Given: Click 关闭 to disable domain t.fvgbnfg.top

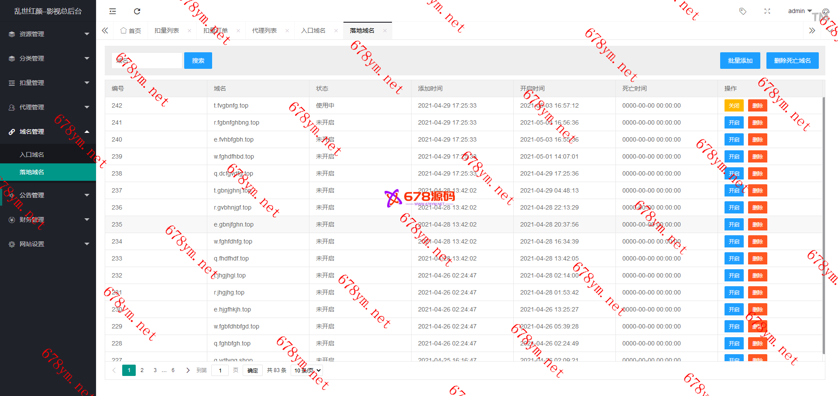Looking at the screenshot, I should pyautogui.click(x=734, y=105).
